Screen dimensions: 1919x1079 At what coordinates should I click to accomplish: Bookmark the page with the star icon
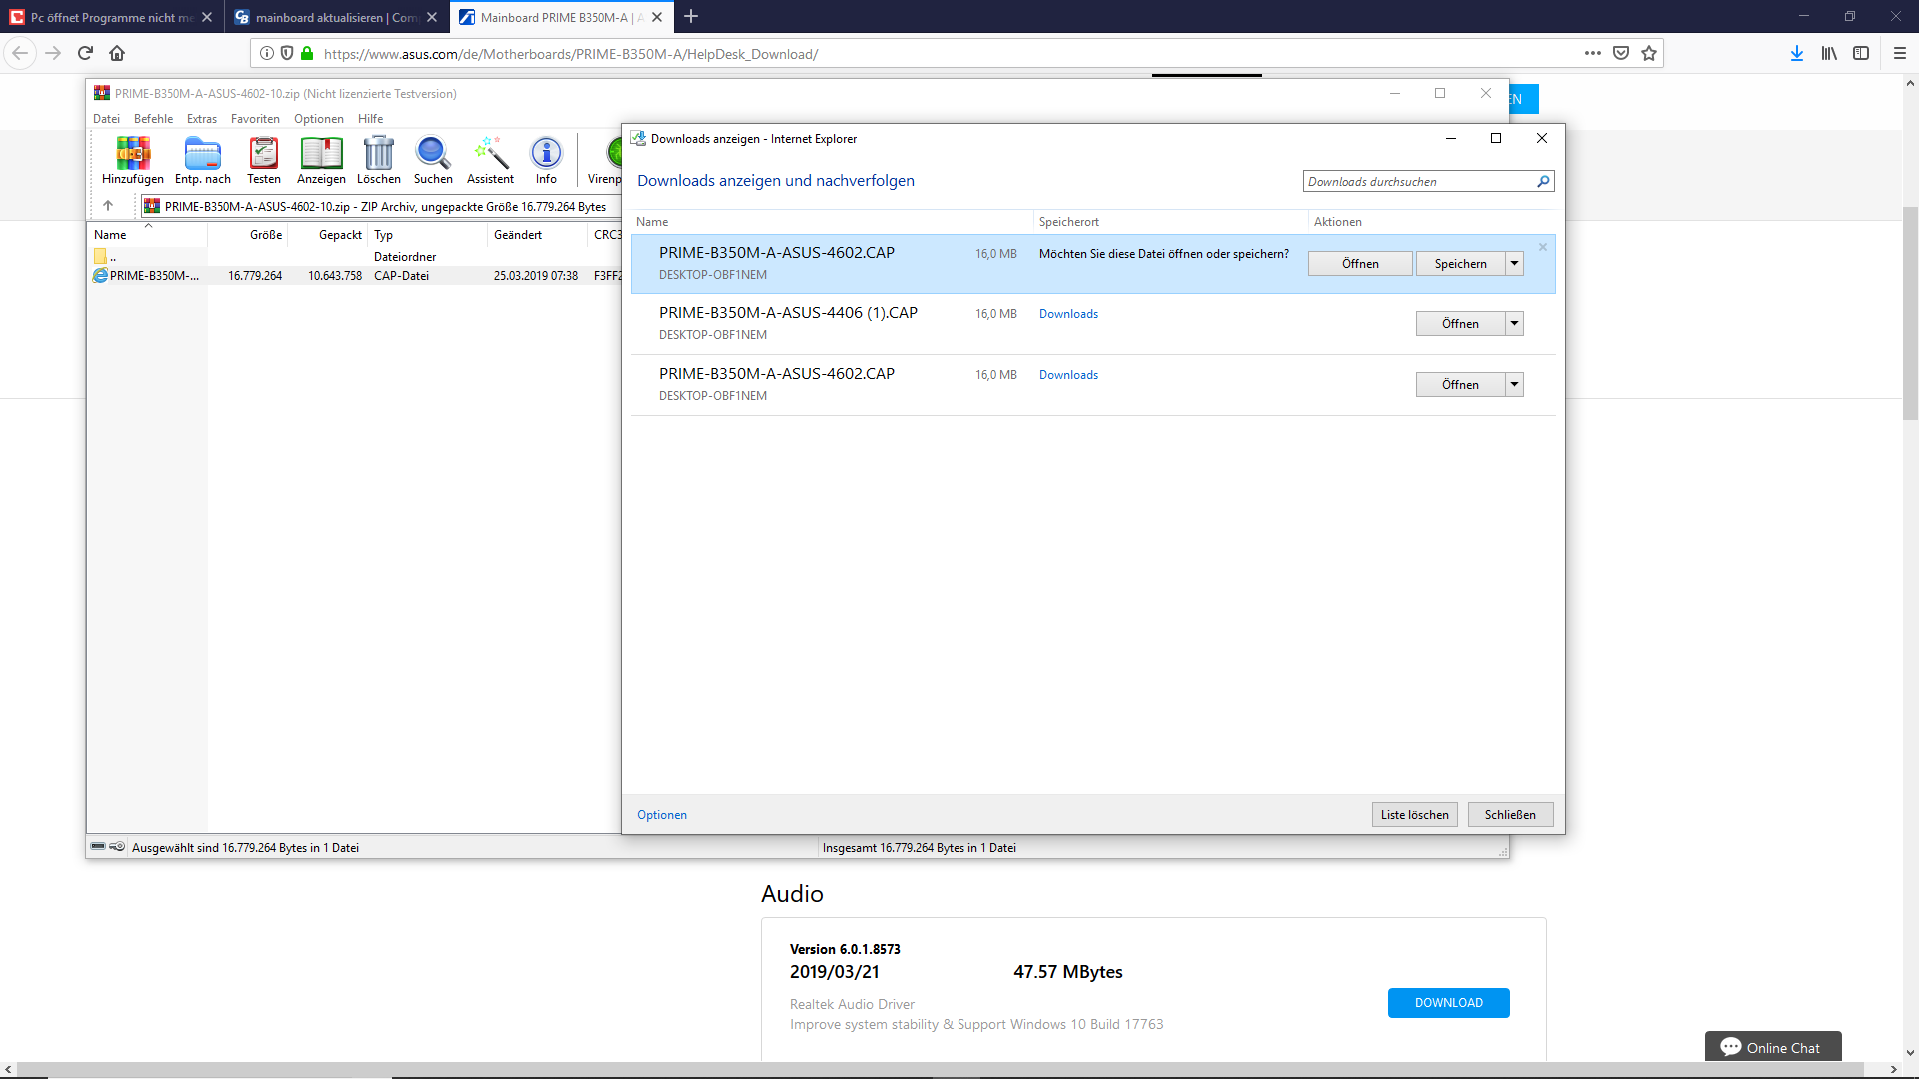1649,54
